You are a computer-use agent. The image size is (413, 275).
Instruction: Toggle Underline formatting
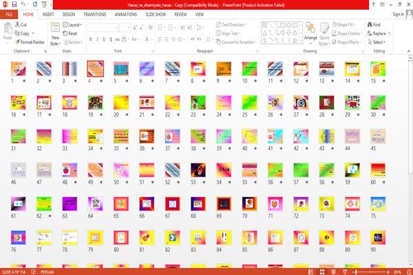(104, 39)
